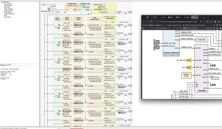Click the 3000 MHz VCO frequency field
Viewport: 222px width, 129px height.
(x=60, y=12)
